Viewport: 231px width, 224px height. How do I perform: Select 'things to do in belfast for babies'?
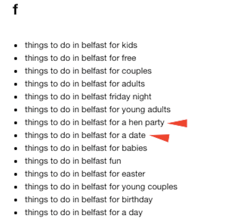click(x=86, y=148)
